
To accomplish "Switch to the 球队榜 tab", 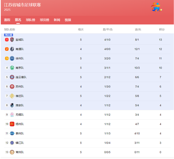I will click(30, 20).
